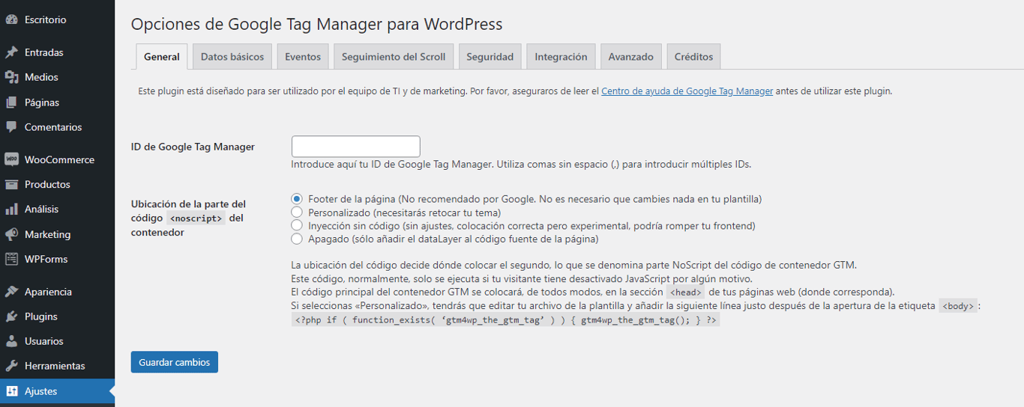Click the Apariencia paintbrush icon
Viewport: 1024px width, 407px height.
(x=11, y=292)
